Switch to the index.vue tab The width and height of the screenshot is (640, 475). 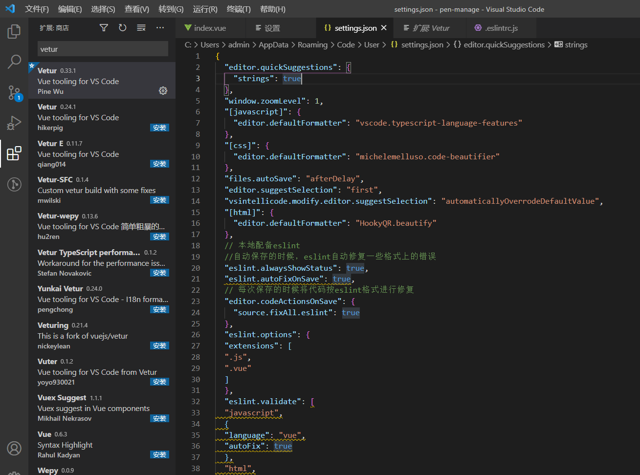pyautogui.click(x=211, y=28)
